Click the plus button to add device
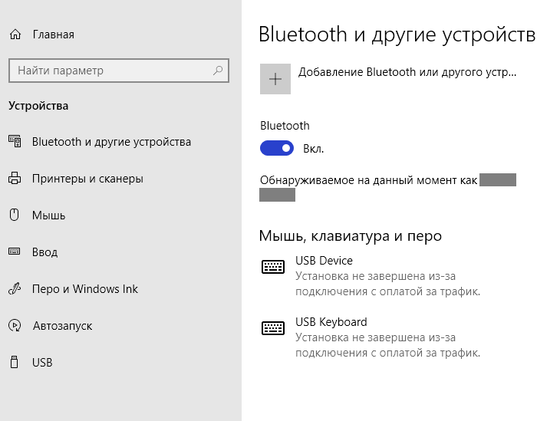Screen dimensions: 537x421 pyautogui.click(x=275, y=79)
